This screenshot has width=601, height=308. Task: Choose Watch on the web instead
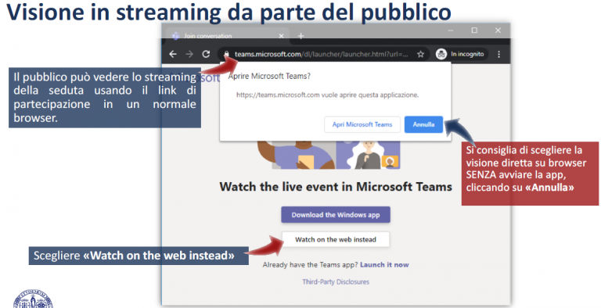336,239
